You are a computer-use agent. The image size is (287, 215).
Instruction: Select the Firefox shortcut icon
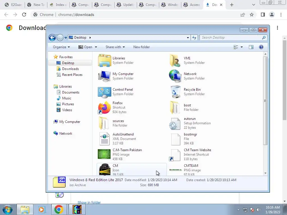point(105,108)
